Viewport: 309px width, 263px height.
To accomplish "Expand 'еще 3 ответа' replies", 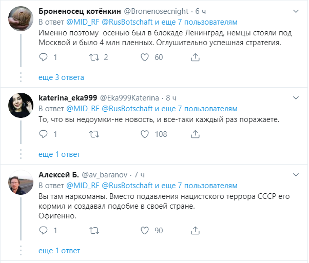I will point(61,77).
